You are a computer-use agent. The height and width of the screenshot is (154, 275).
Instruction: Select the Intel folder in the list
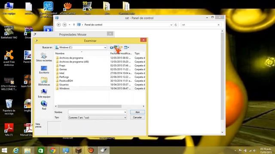pyautogui.click(x=60, y=73)
